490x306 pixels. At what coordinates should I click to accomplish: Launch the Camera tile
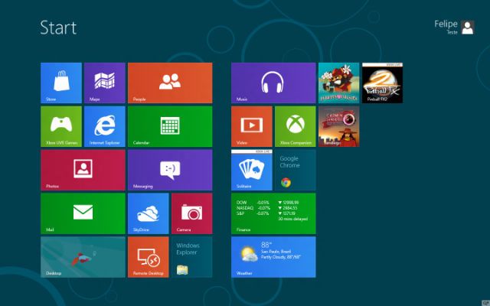point(192,213)
